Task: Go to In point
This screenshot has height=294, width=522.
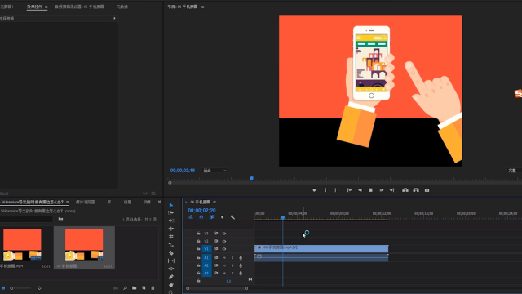Action: [349, 190]
